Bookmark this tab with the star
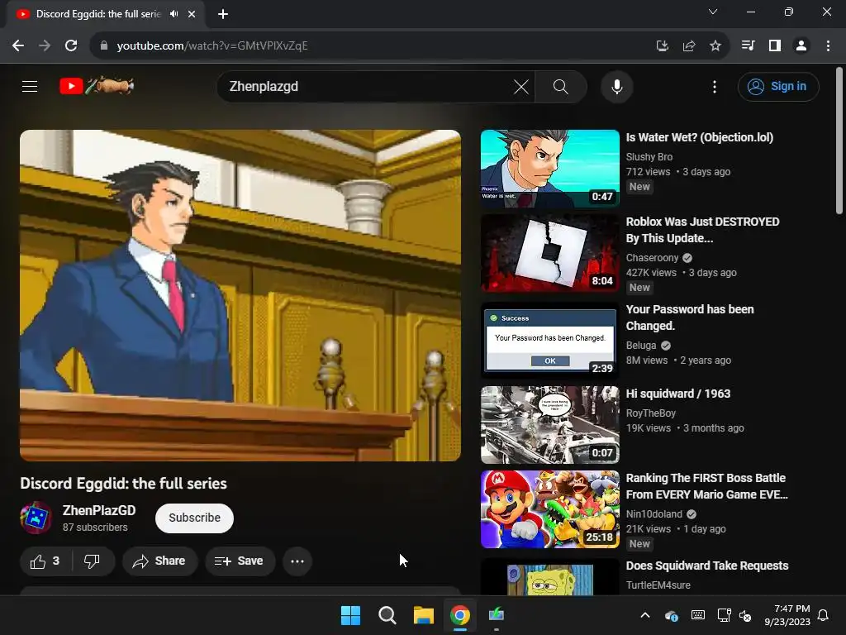Screen dimensions: 846x635 pyautogui.click(x=715, y=46)
